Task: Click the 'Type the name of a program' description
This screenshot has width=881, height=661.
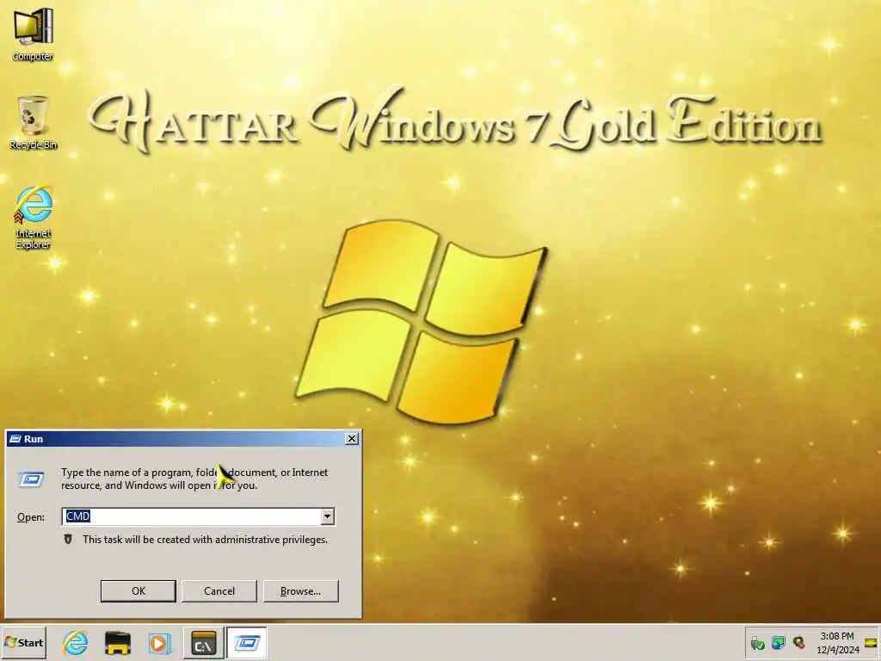Action: 194,479
